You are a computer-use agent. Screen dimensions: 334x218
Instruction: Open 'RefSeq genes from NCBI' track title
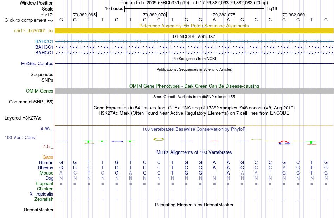194,59
